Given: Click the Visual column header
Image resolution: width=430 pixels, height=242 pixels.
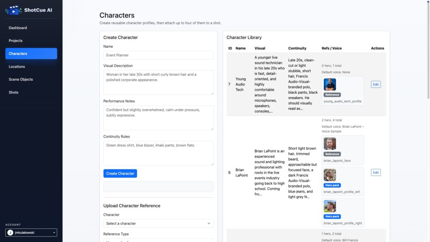Looking at the screenshot, I should [x=260, y=48].
